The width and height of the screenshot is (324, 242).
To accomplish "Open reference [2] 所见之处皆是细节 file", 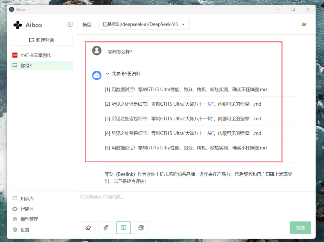I will (x=183, y=104).
